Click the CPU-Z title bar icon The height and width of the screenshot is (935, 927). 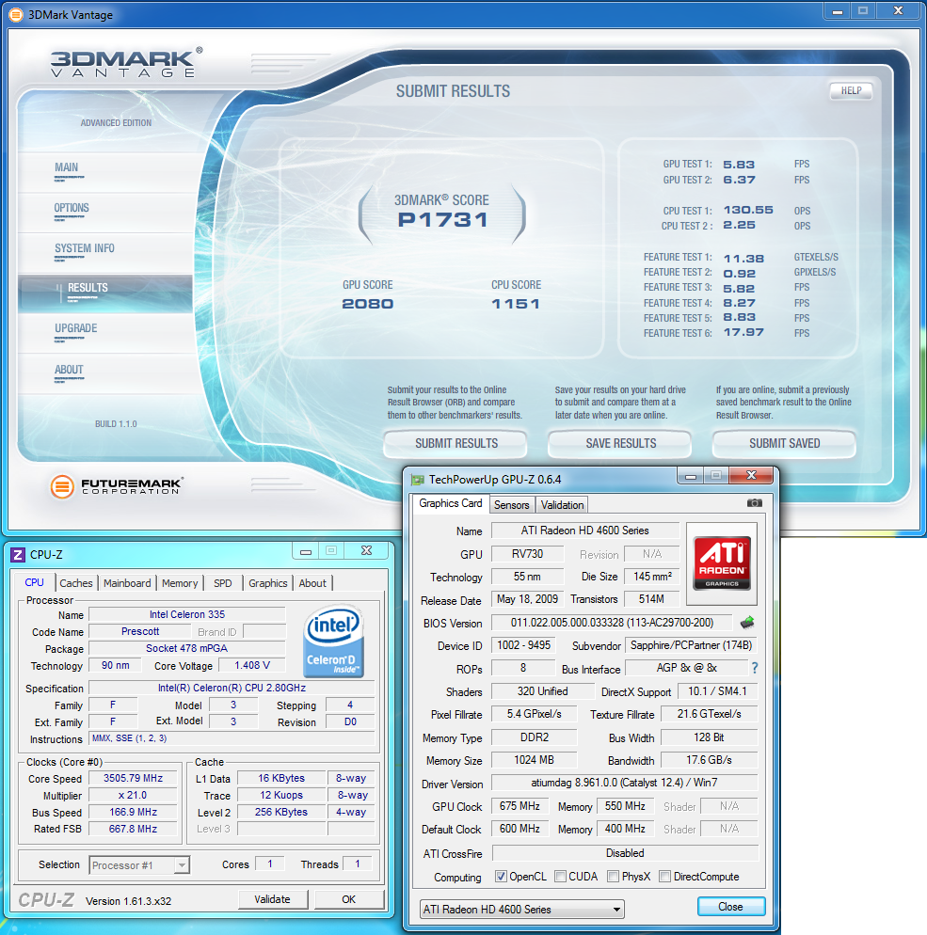click(x=18, y=555)
